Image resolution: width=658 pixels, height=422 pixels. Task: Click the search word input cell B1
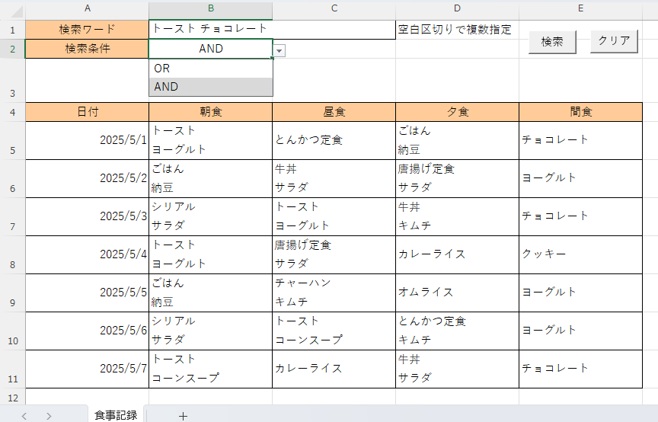[x=272, y=30]
